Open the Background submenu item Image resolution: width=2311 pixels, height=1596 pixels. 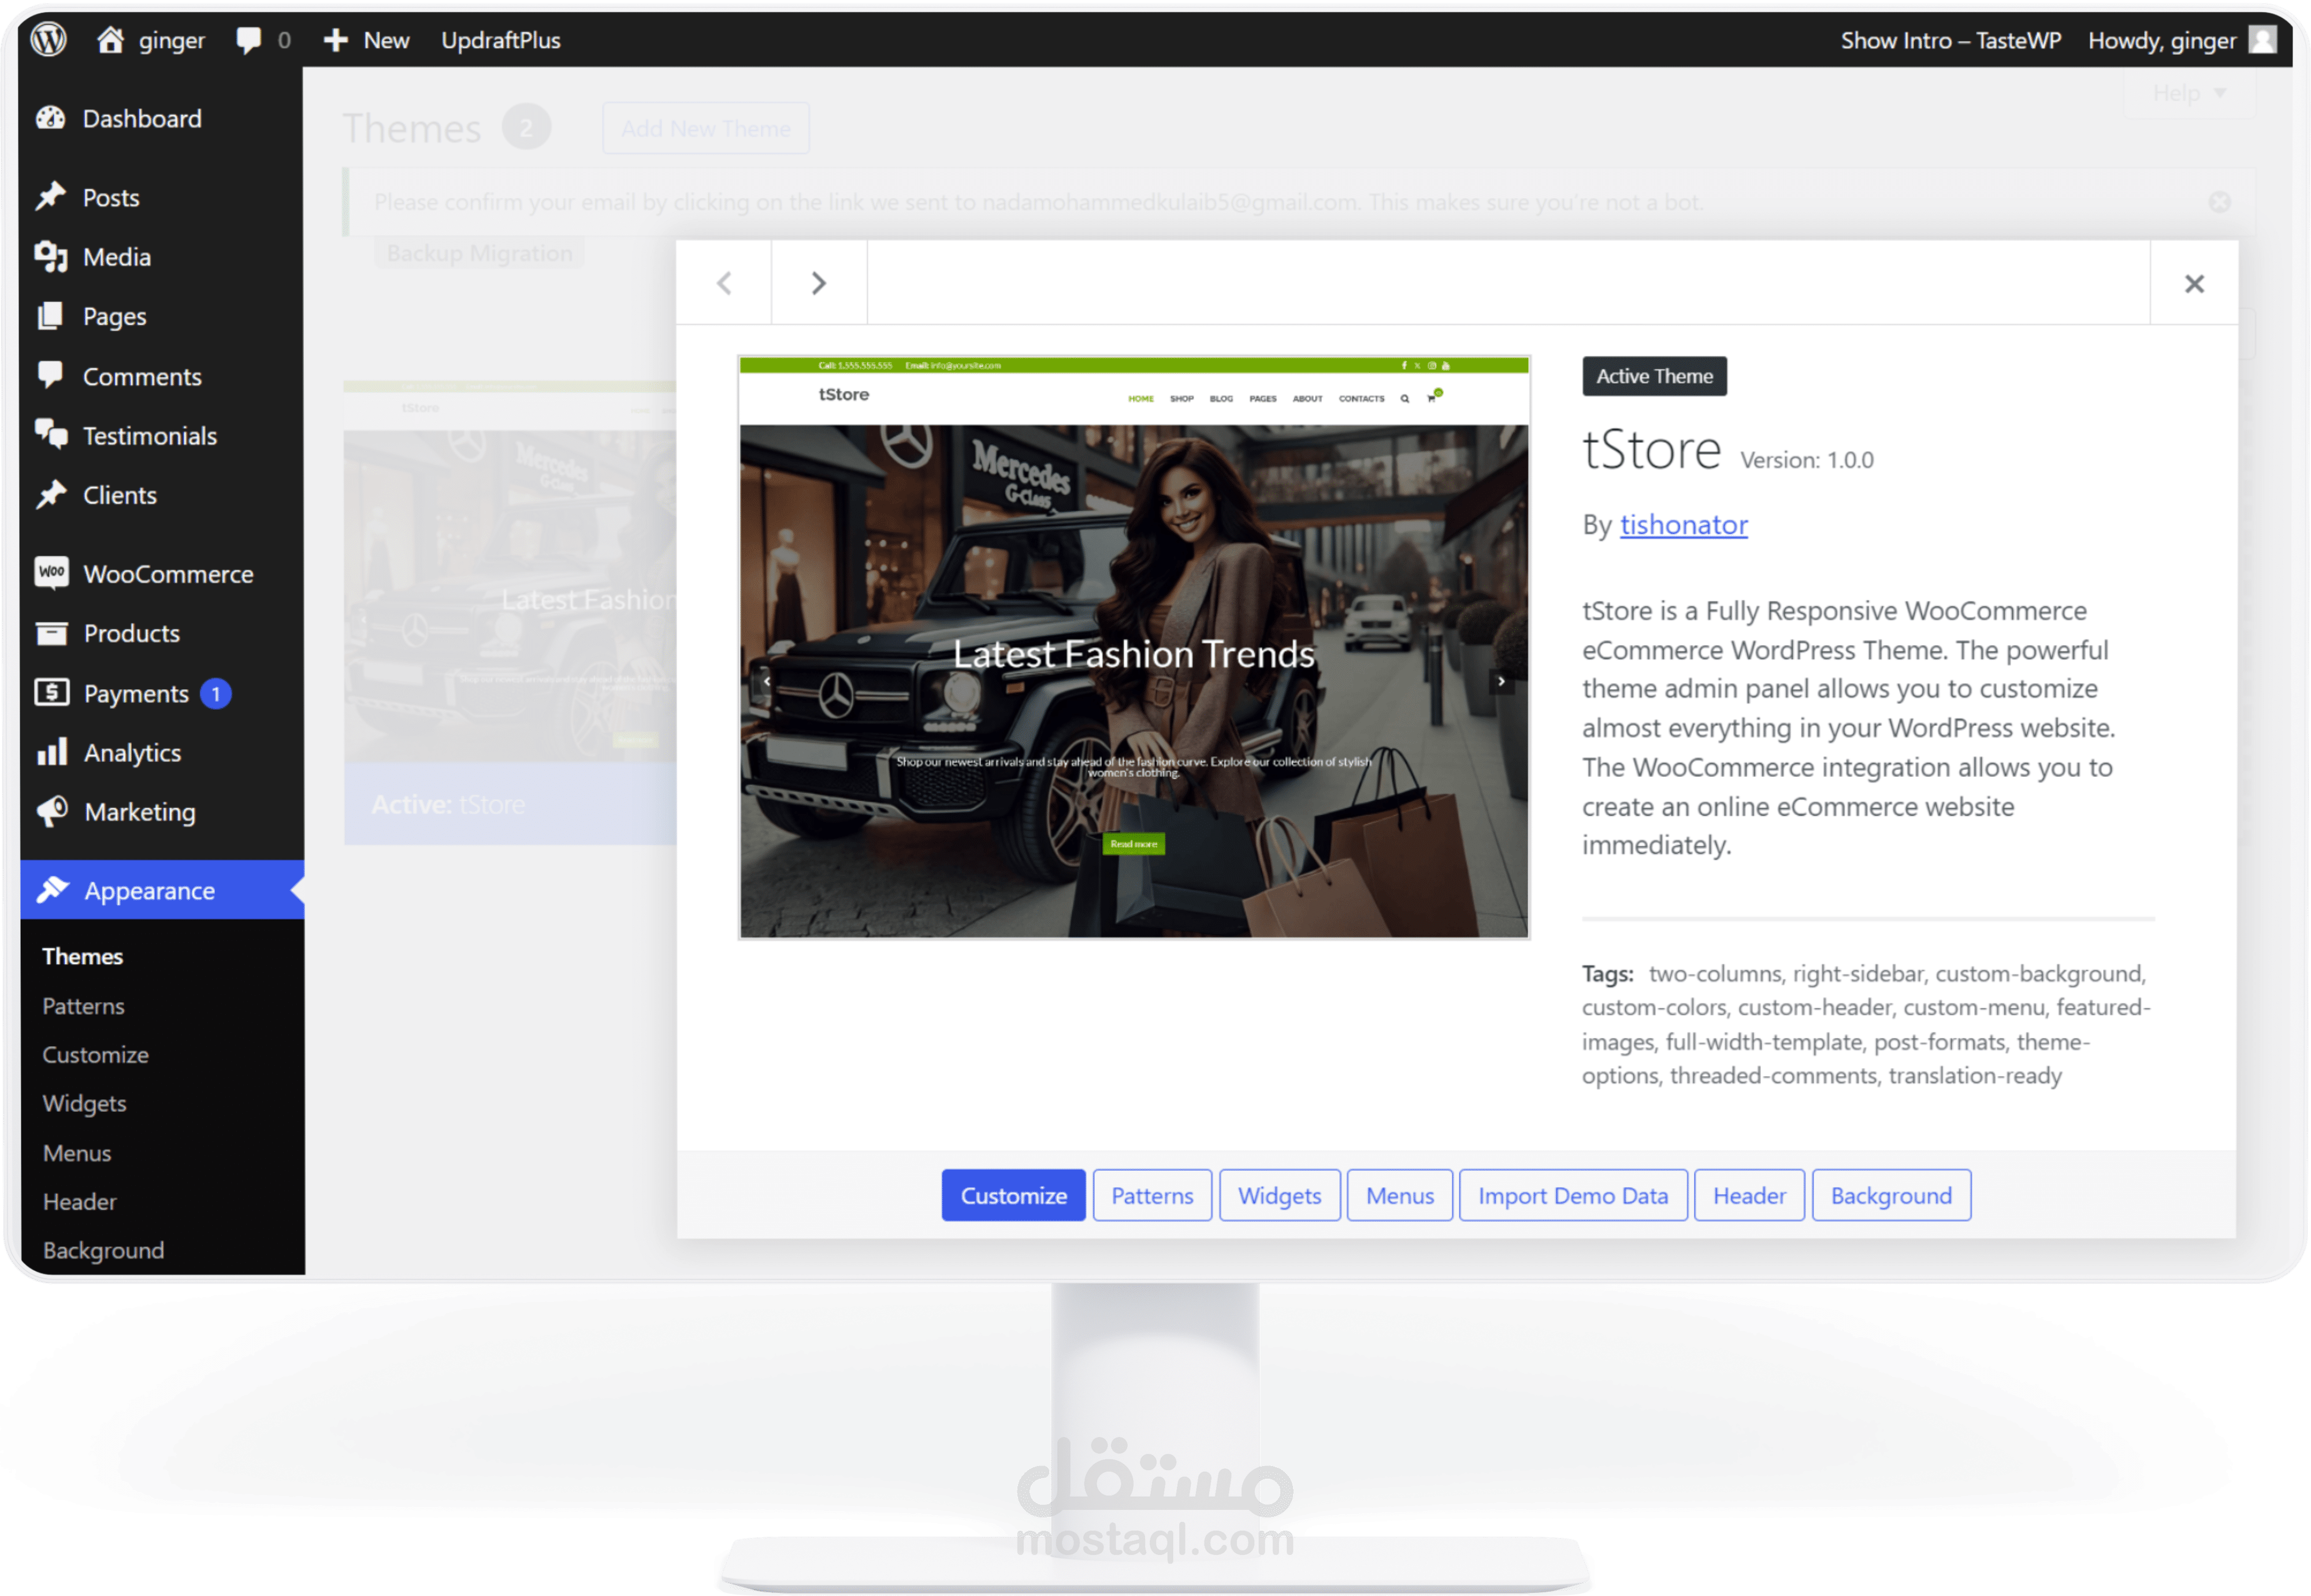pos(104,1251)
